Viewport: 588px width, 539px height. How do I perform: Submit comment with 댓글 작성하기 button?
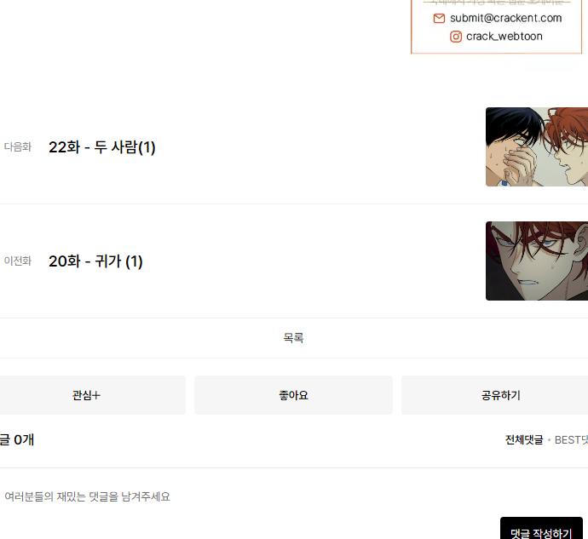click(x=541, y=528)
